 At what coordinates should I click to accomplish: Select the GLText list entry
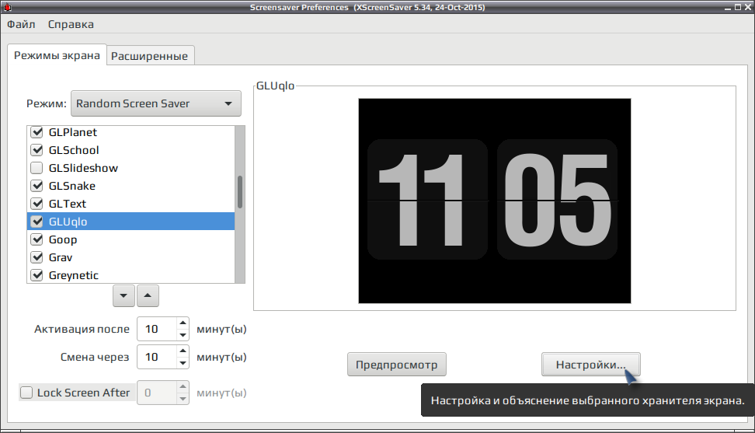point(130,203)
